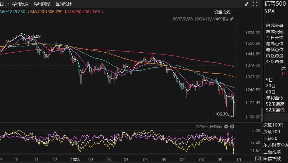Click the 52周最低 row label

coord(275,110)
